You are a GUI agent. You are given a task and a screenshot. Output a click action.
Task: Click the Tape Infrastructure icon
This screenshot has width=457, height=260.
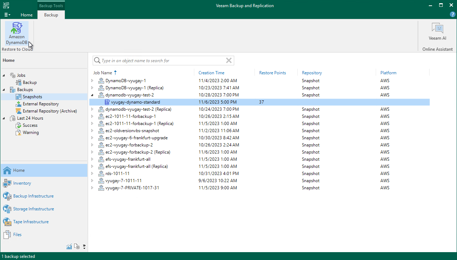pyautogui.click(x=7, y=222)
